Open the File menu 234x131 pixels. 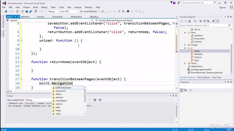tap(4, 7)
